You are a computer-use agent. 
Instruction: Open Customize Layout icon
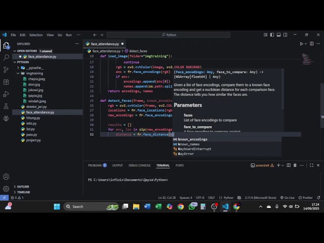[x=265, y=35]
